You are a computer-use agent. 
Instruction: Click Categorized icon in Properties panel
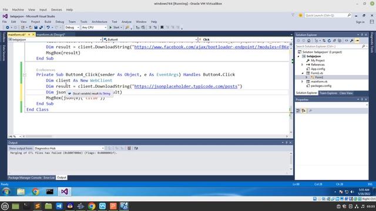[x=298, y=111]
